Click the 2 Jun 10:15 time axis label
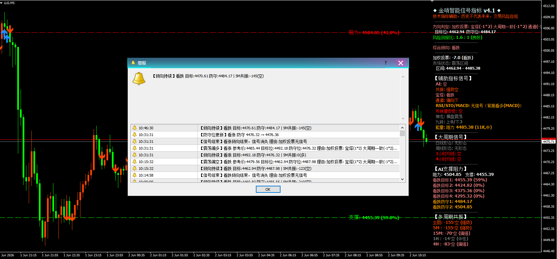This screenshot has width=557, height=259. click(418, 255)
